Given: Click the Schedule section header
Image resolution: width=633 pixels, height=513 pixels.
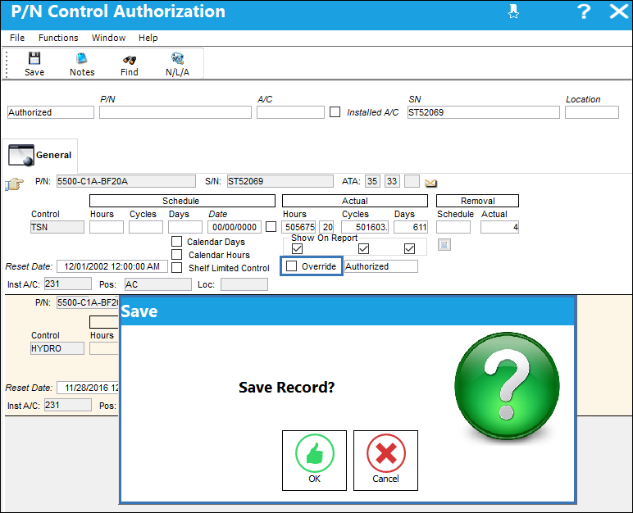Looking at the screenshot, I should coord(182,201).
